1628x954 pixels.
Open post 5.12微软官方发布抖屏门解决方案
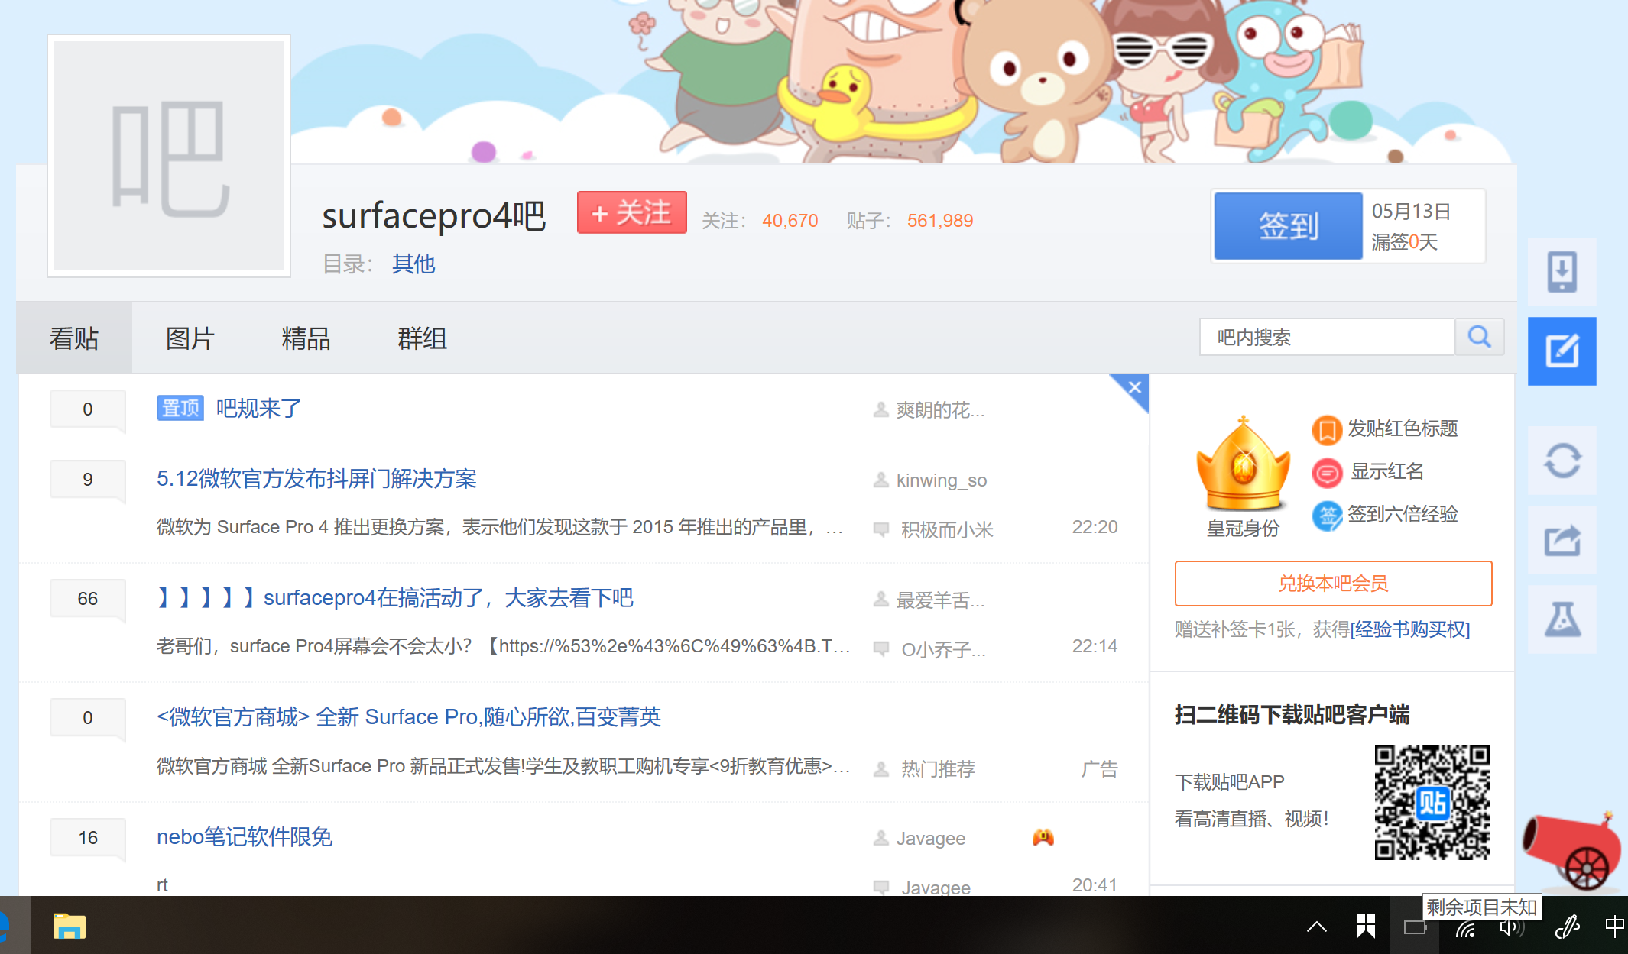pos(316,479)
